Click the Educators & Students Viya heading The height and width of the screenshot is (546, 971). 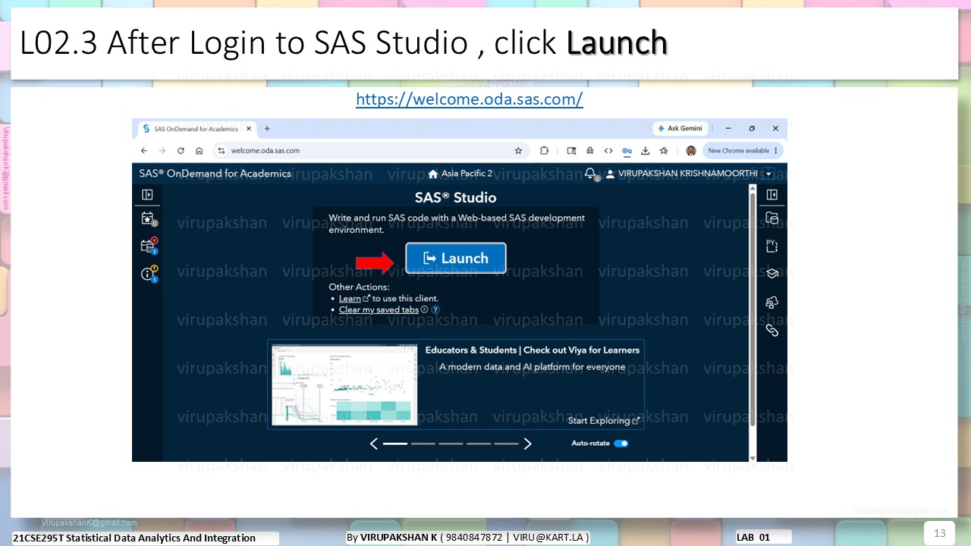pos(533,350)
